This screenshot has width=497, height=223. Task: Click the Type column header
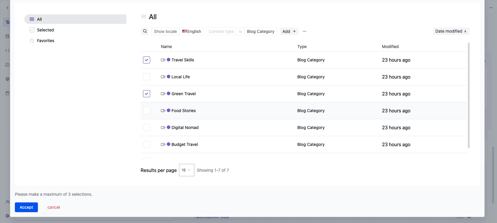[x=302, y=47]
